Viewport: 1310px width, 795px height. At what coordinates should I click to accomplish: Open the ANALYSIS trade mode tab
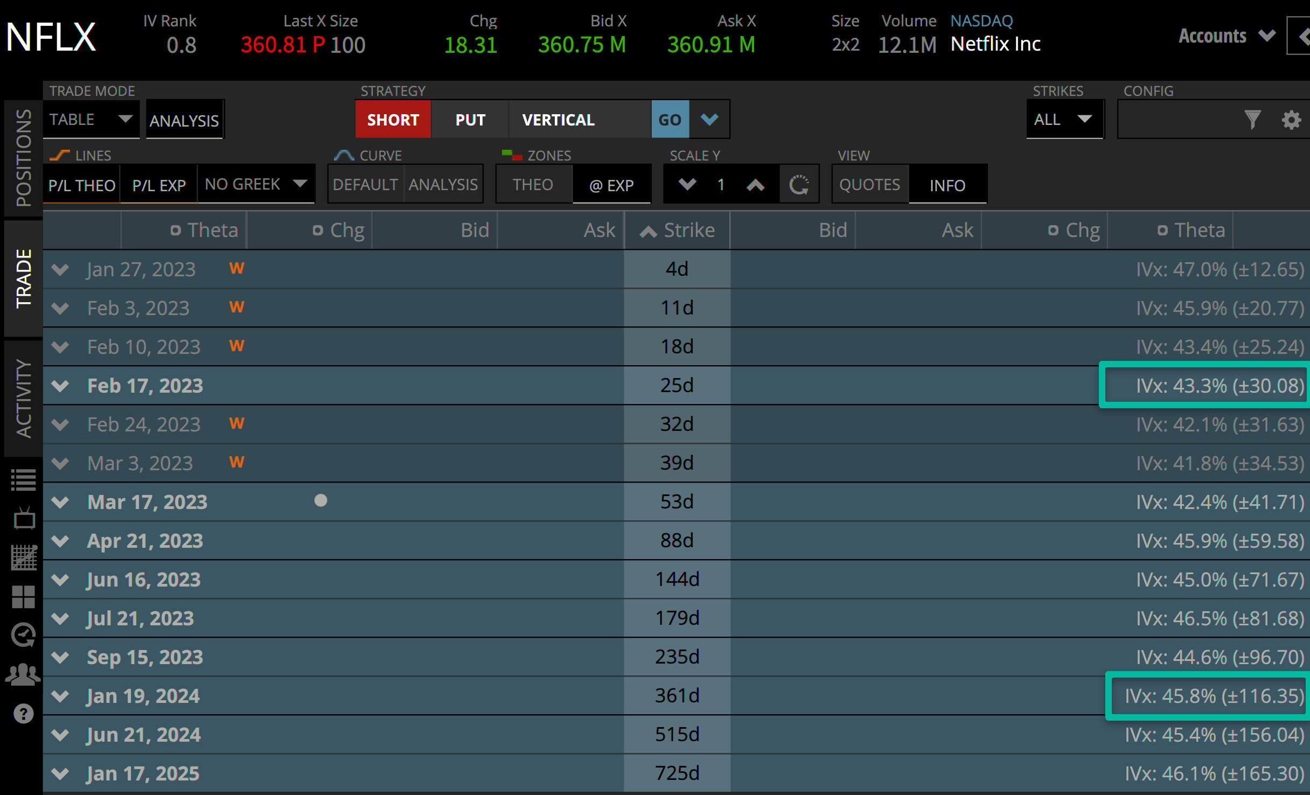184,120
